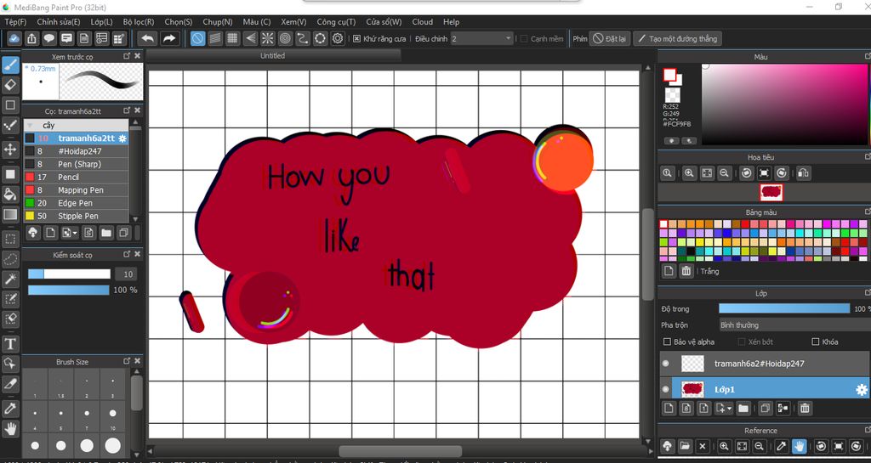
Task: Select the Eraser tool
Action: [x=10, y=85]
